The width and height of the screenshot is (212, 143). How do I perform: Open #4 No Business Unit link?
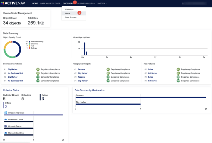point(16,81)
